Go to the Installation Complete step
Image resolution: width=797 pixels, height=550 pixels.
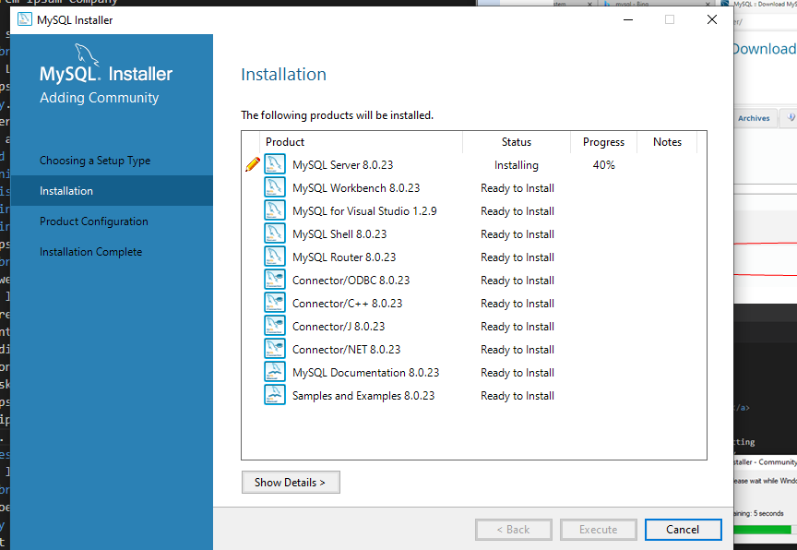pos(91,252)
